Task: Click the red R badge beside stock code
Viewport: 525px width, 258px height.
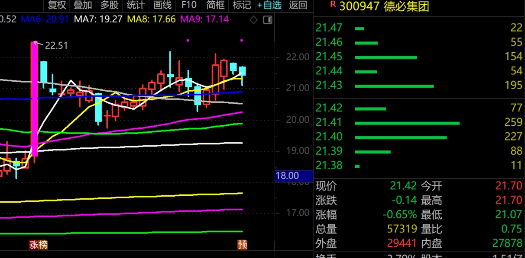Action: pyautogui.click(x=333, y=4)
